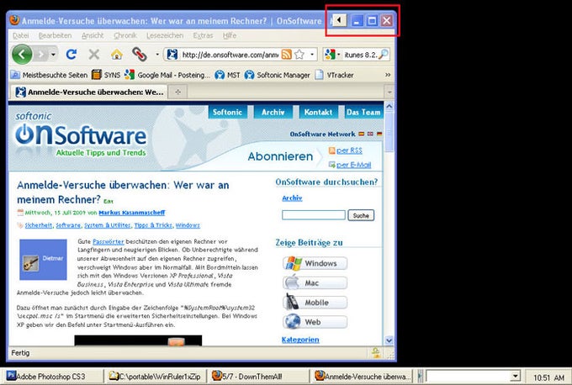Show more bookmarks with the chevron
572x385 pixels.
tap(388, 75)
